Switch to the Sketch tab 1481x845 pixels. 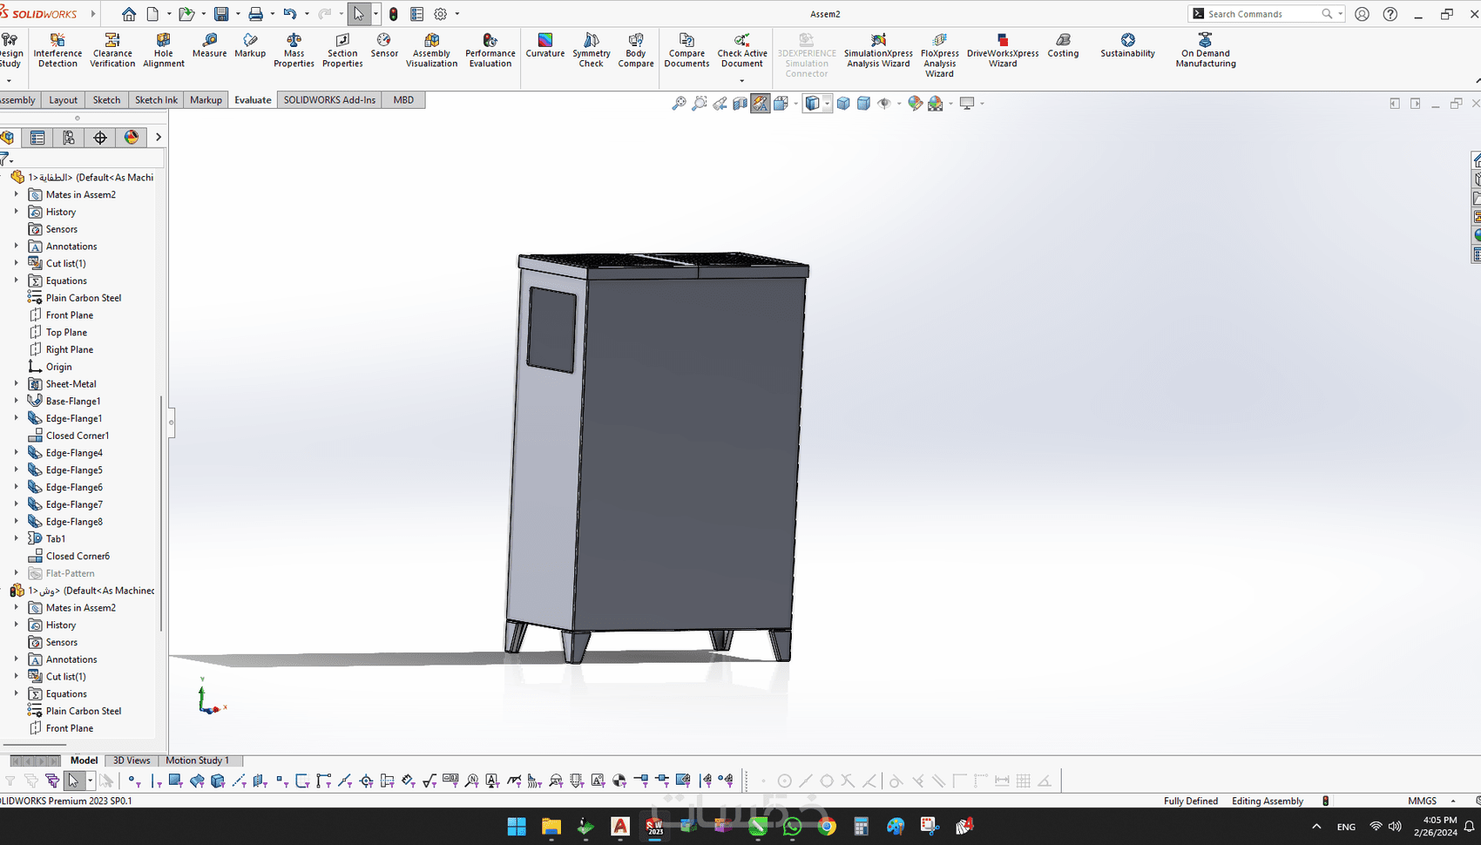point(106,100)
